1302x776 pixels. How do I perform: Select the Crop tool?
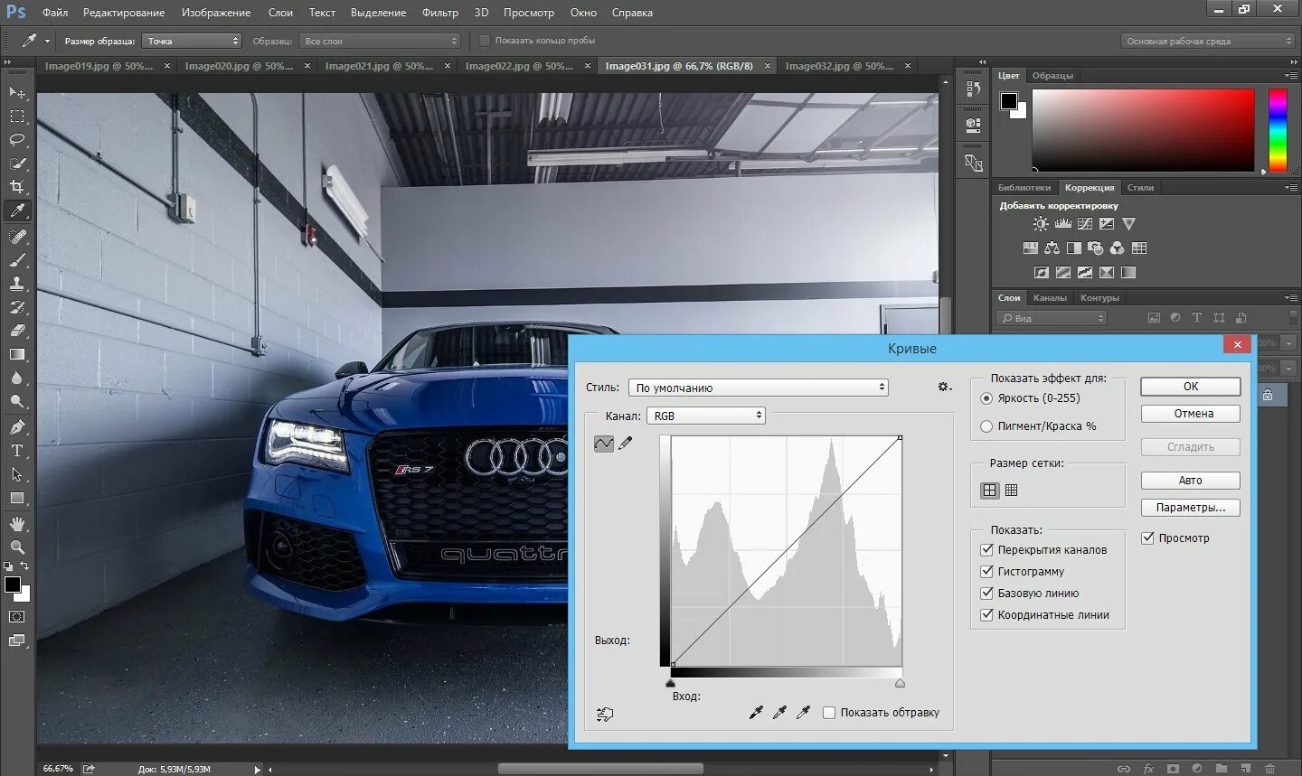point(17,187)
